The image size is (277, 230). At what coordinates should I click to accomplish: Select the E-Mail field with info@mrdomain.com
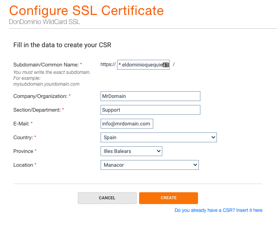[x=127, y=123]
